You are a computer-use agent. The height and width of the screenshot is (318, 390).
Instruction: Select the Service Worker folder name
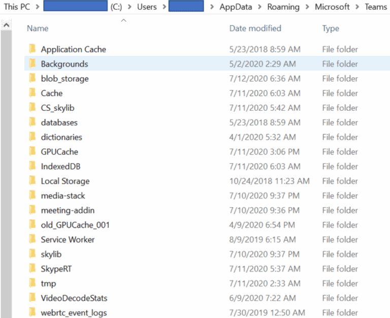pyautogui.click(x=68, y=239)
